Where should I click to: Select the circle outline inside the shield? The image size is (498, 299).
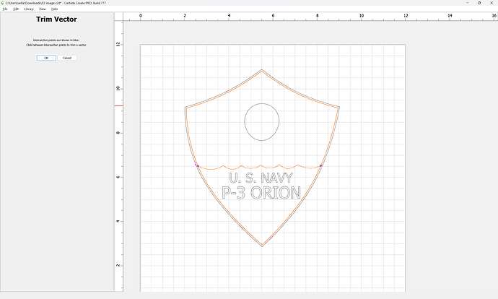[x=246, y=121]
